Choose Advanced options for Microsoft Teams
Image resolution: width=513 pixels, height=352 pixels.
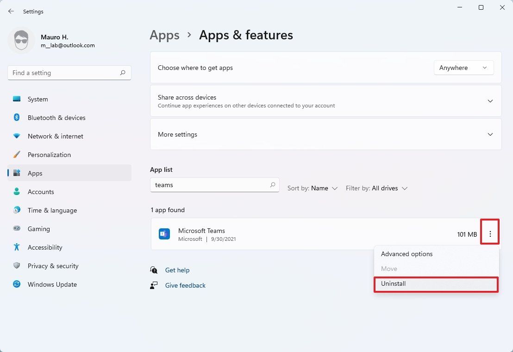[407, 254]
